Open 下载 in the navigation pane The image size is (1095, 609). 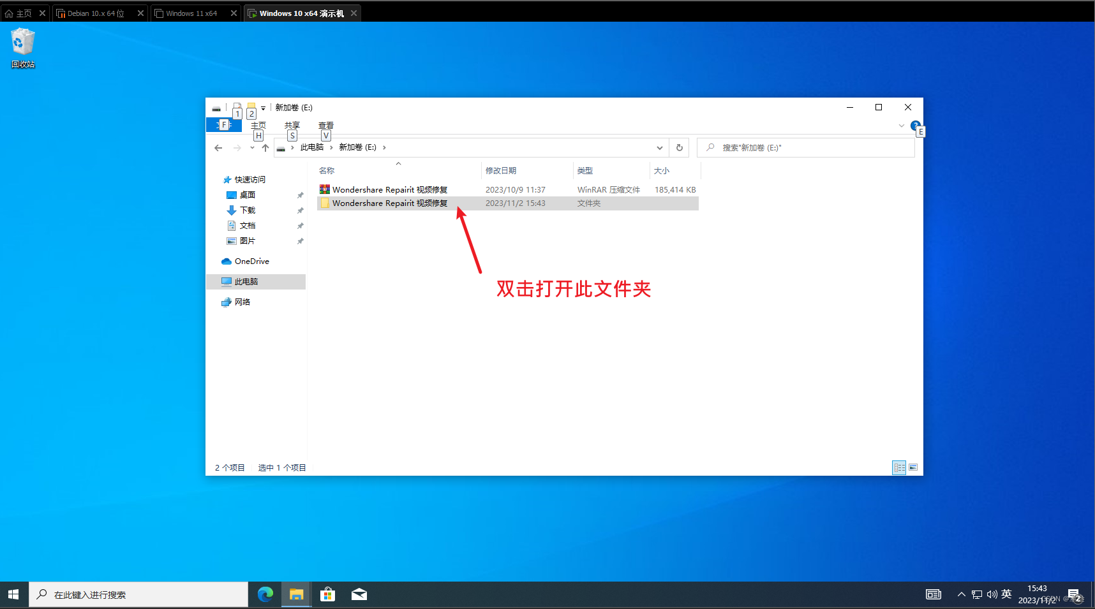(x=248, y=210)
